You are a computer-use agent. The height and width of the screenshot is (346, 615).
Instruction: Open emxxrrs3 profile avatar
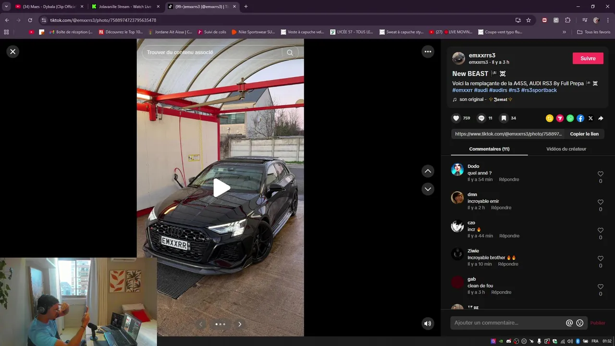click(458, 59)
